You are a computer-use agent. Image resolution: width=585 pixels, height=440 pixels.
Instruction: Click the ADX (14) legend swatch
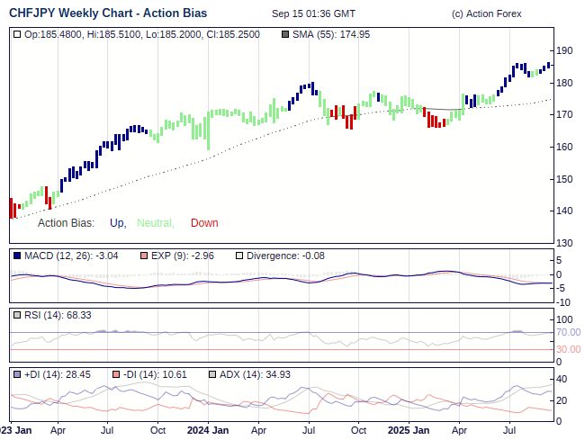212,374
